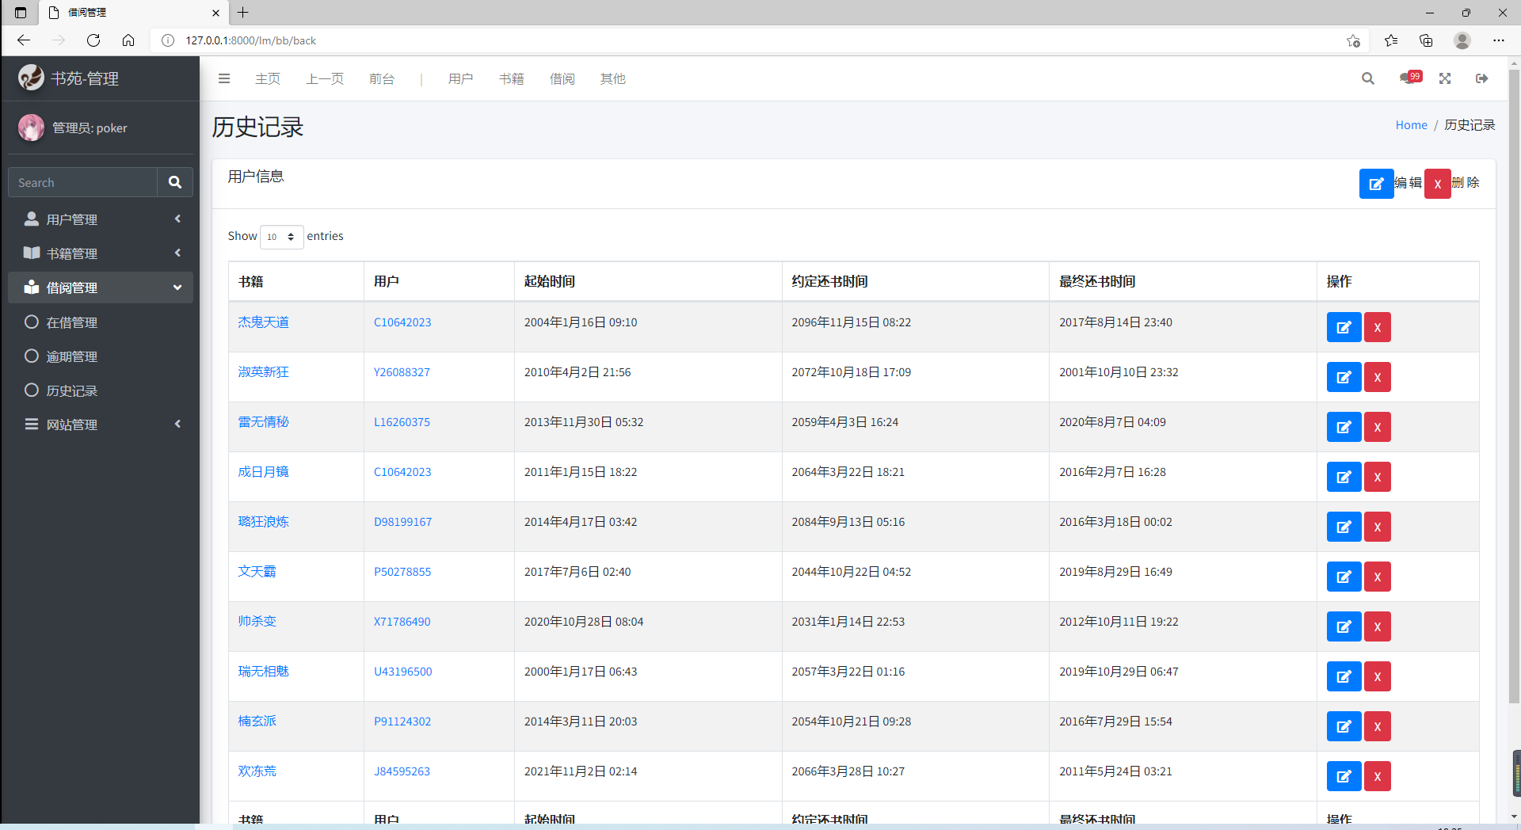Open 逾期管理 sidebar item

101,356
